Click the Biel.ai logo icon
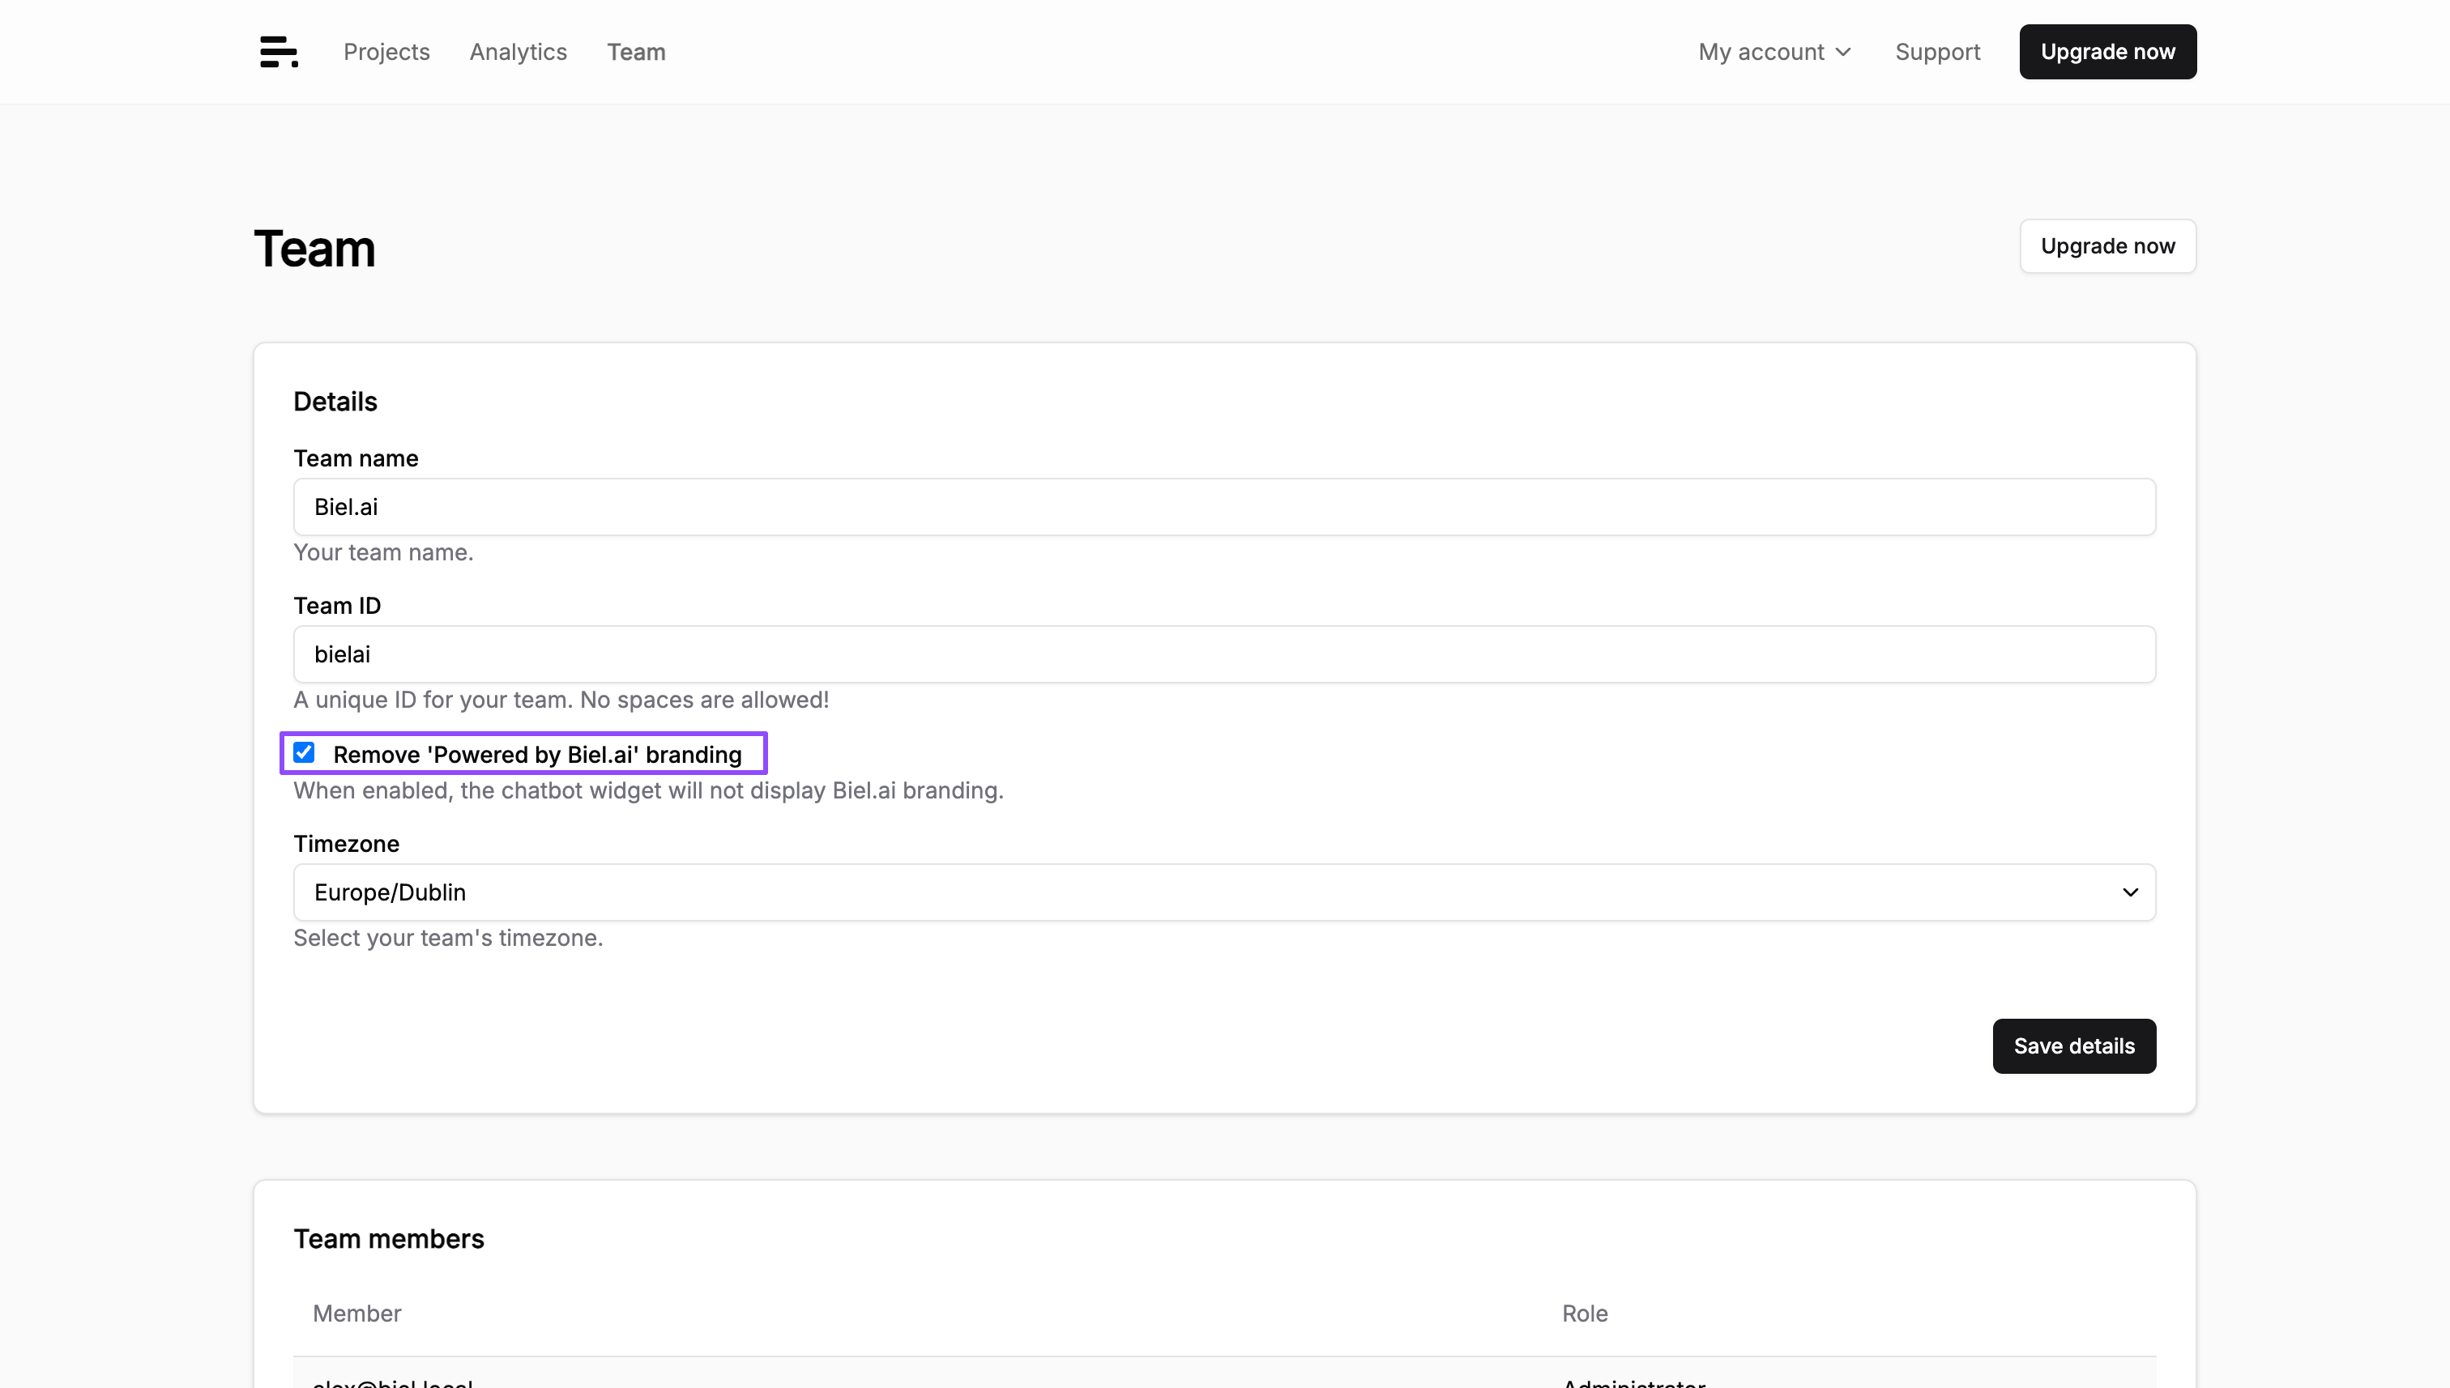This screenshot has width=2450, height=1388. coord(279,52)
